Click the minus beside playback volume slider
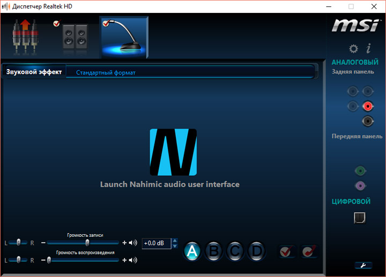 [x=43, y=260]
